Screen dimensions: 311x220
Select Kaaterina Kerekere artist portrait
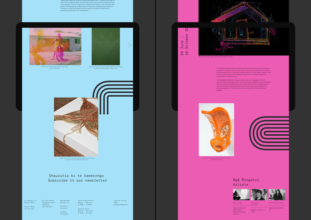tap(259, 194)
